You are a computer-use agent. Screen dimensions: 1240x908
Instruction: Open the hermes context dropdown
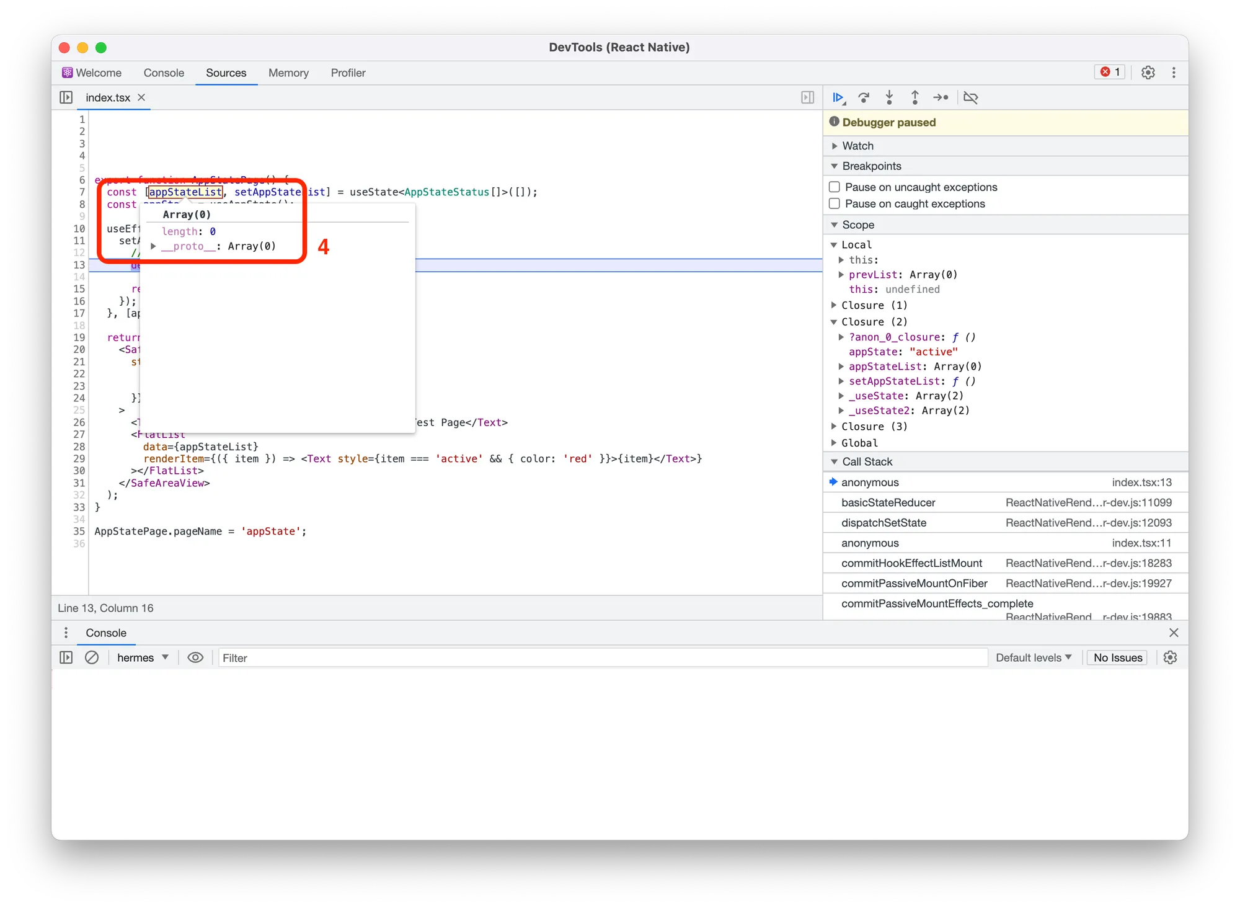pos(143,657)
